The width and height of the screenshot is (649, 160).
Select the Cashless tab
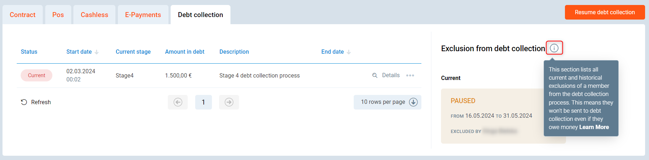(x=94, y=15)
